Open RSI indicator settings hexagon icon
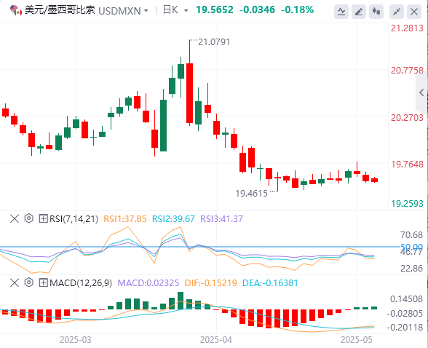This screenshot has width=428, height=348. tap(28, 218)
